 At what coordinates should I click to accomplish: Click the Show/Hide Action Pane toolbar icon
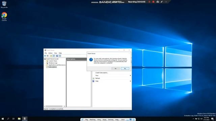[x=60, y=56]
